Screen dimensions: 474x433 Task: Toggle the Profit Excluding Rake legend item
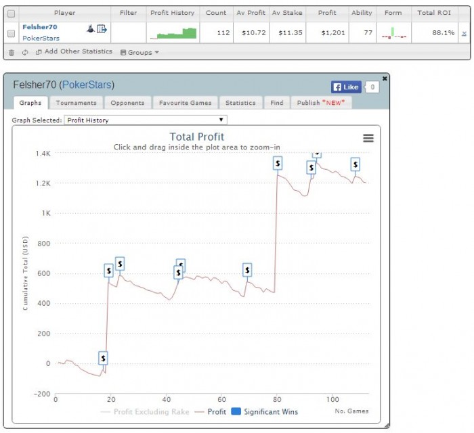tap(145, 411)
